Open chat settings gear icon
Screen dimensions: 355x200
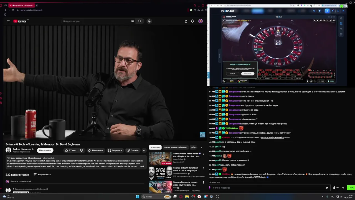343,187
